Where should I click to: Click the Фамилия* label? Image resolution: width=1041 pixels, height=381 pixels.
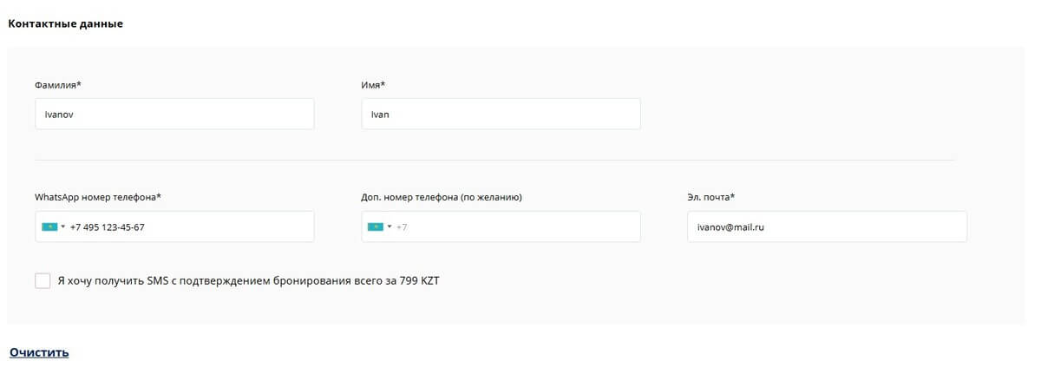pyautogui.click(x=58, y=85)
